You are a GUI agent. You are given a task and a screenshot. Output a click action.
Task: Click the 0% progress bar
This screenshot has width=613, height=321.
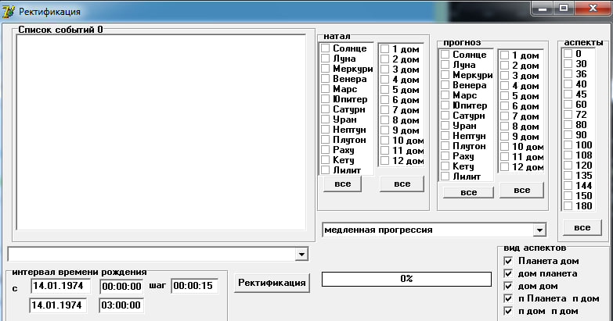point(406,279)
